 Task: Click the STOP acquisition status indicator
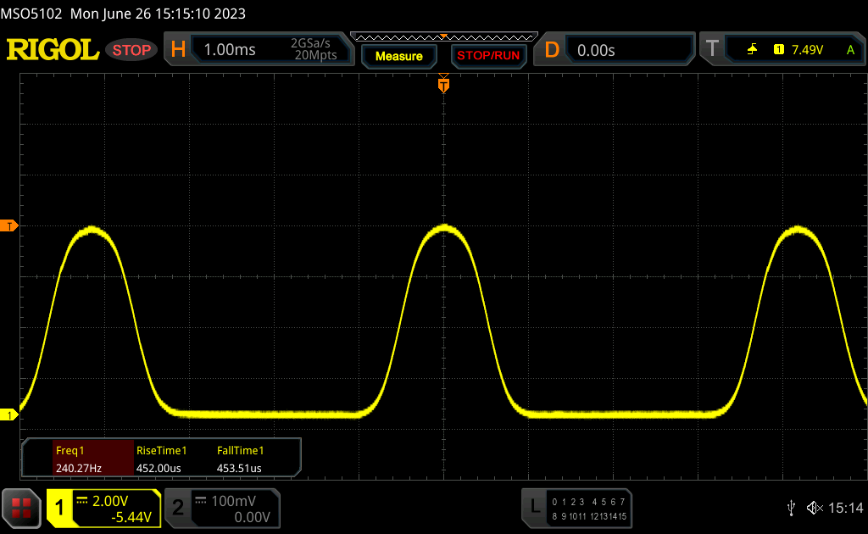[132, 50]
